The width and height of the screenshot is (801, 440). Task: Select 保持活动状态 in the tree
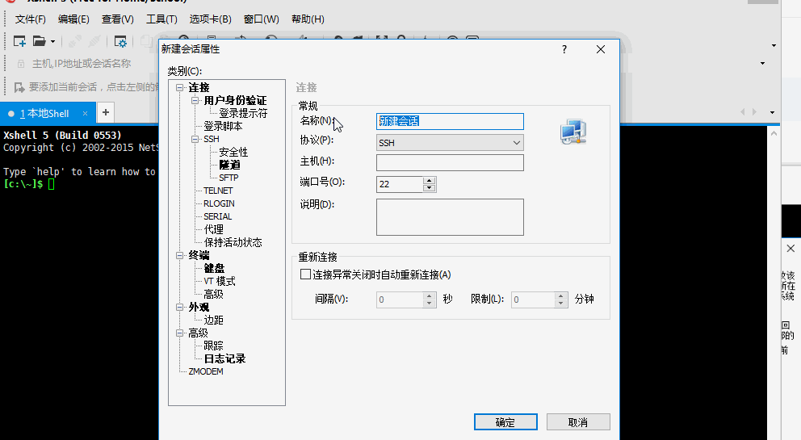pos(233,242)
